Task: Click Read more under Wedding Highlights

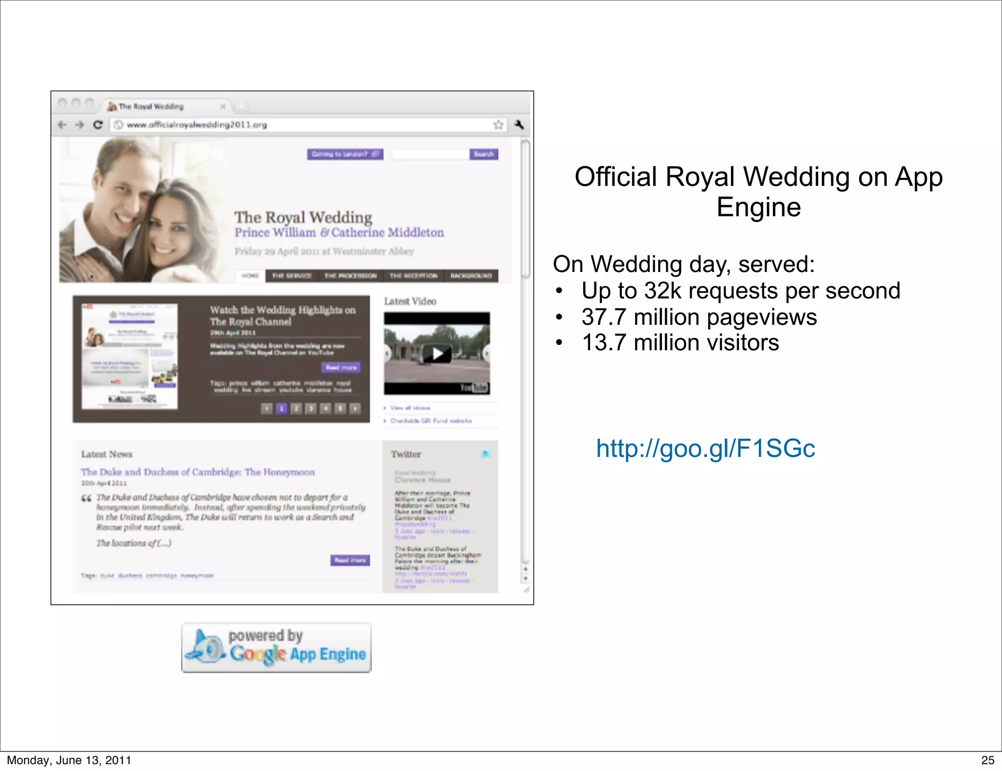Action: click(341, 367)
